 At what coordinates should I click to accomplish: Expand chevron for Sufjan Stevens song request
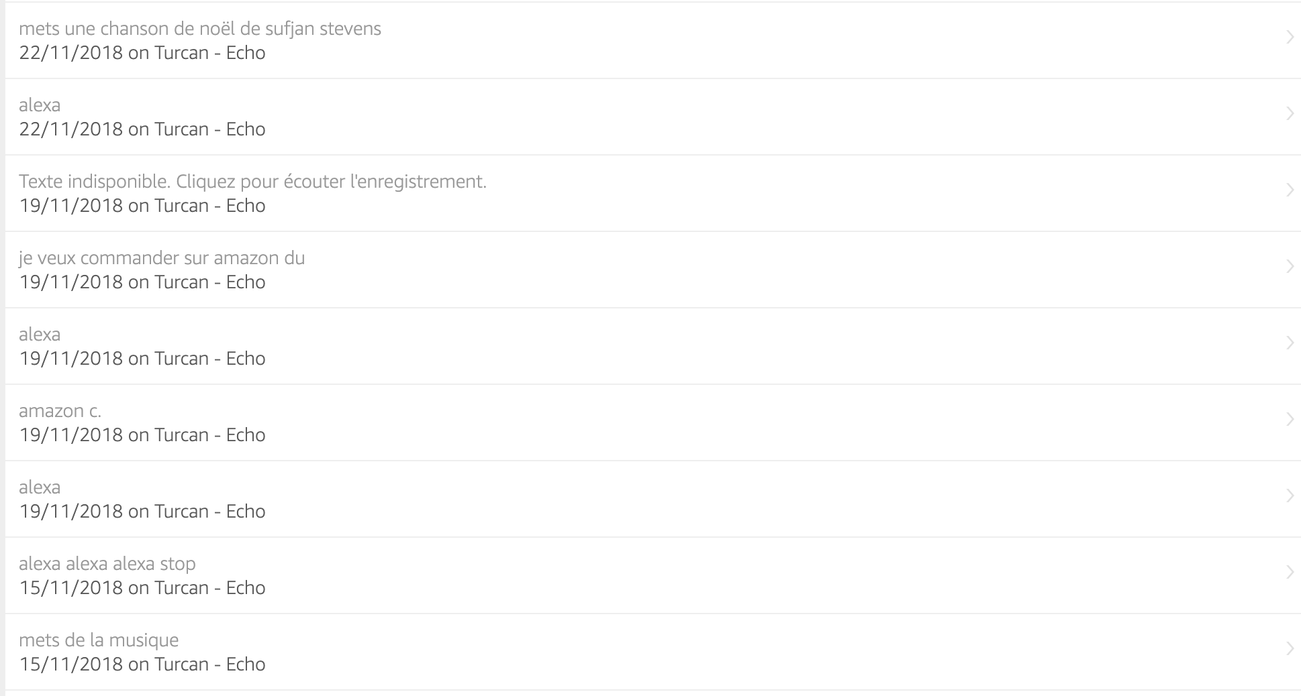1290,38
